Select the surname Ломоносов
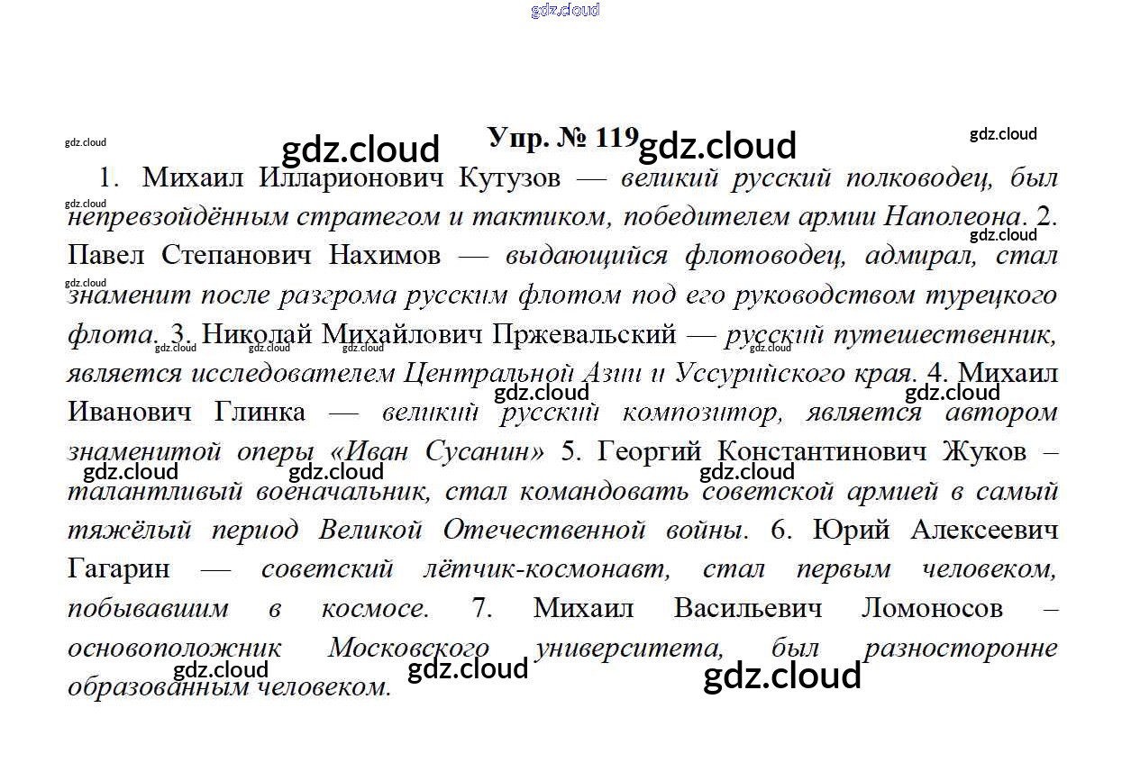Viewport: 1131px width, 781px height. (x=932, y=608)
